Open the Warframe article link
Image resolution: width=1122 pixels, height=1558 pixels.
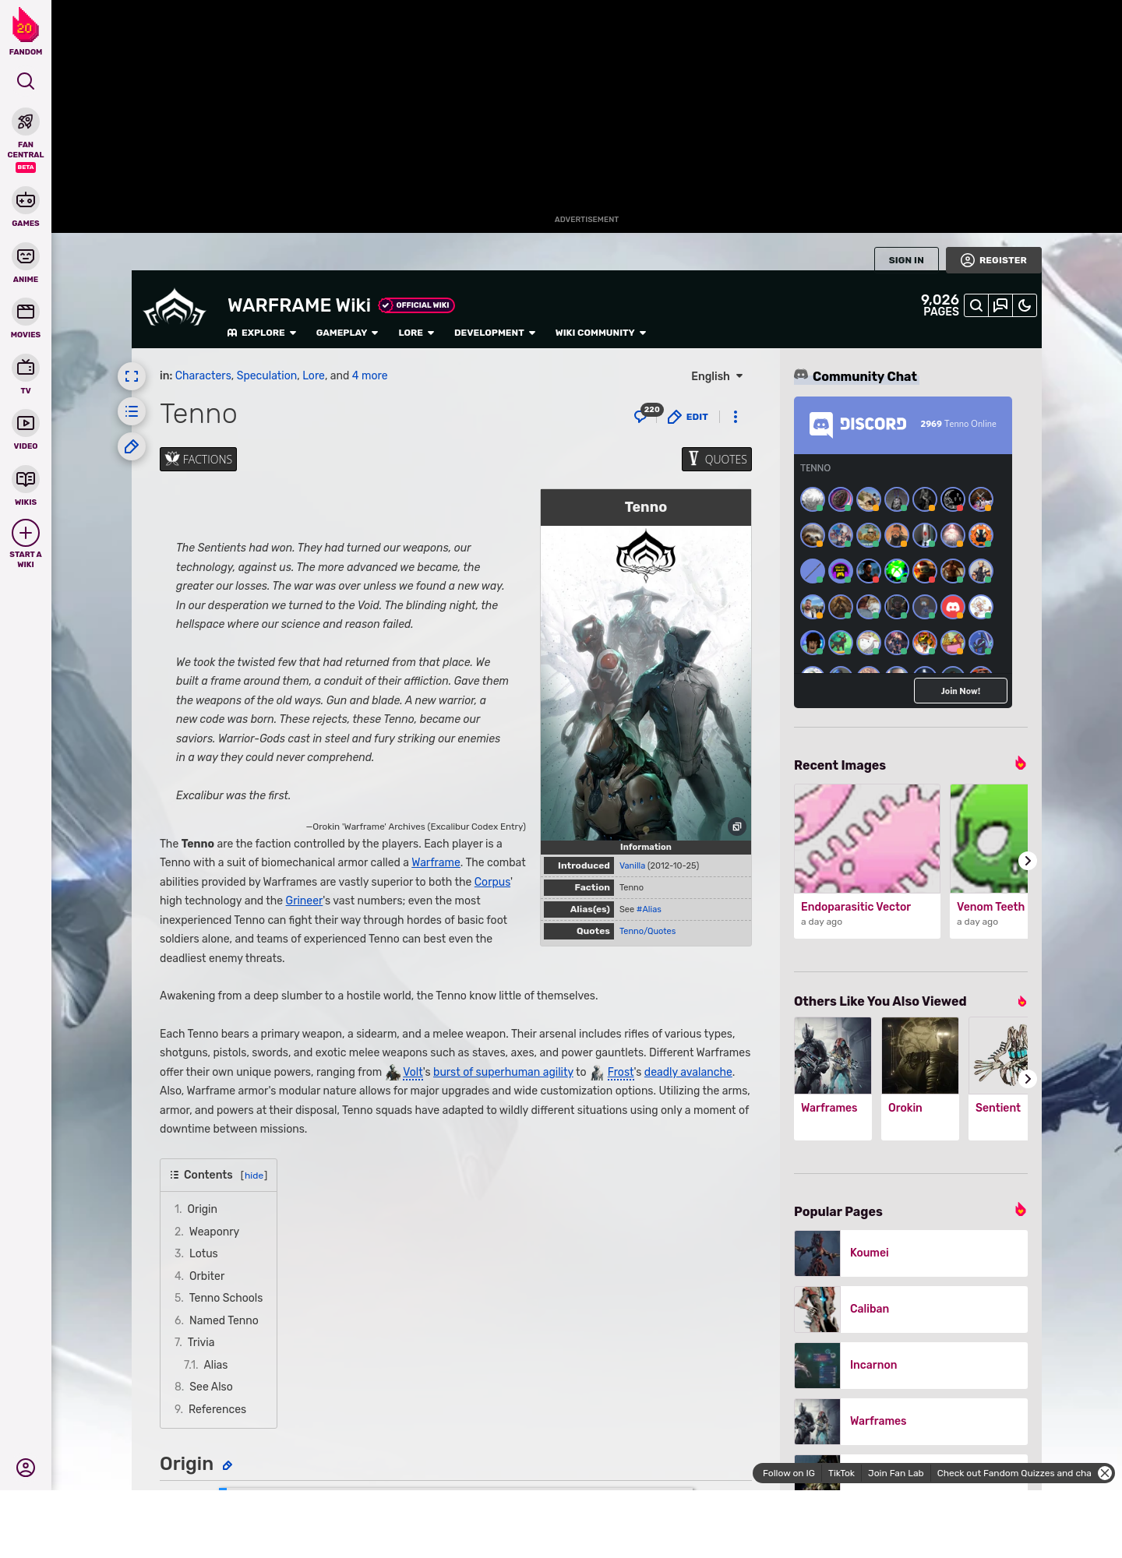point(436,862)
